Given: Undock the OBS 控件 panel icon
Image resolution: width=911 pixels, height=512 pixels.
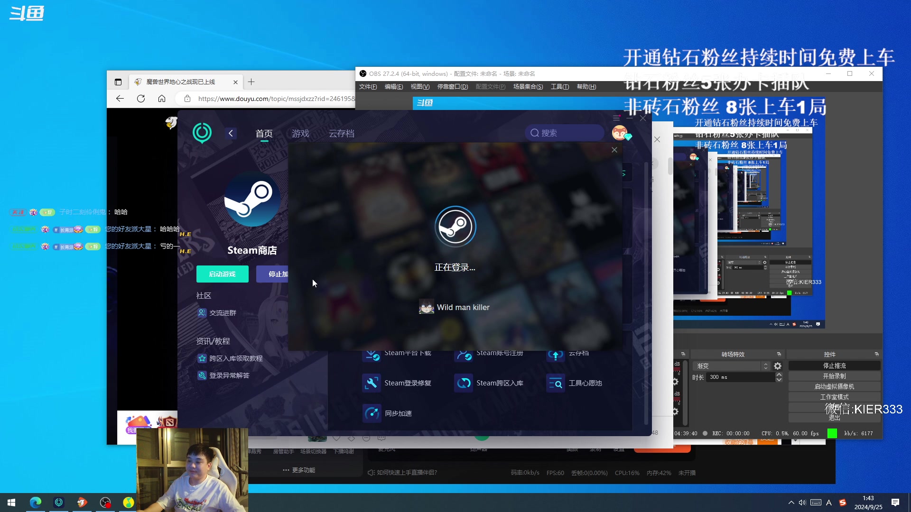Looking at the screenshot, I should click(877, 354).
